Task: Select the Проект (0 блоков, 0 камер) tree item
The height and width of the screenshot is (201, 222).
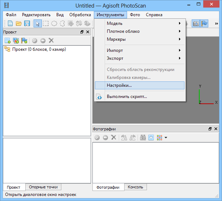Action: point(39,49)
